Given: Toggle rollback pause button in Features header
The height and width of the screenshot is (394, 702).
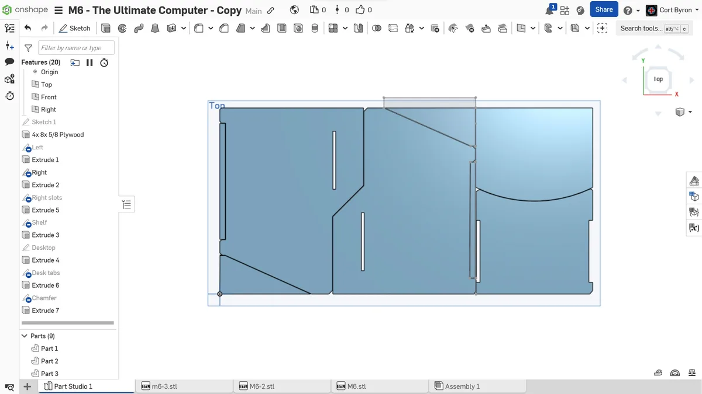Looking at the screenshot, I should [x=90, y=62].
